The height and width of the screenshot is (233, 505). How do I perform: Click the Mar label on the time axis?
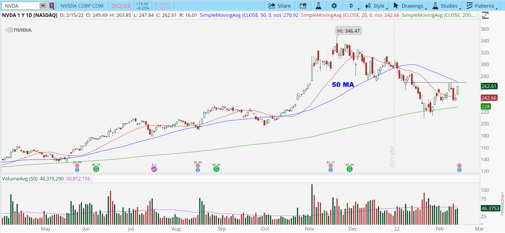(x=480, y=229)
